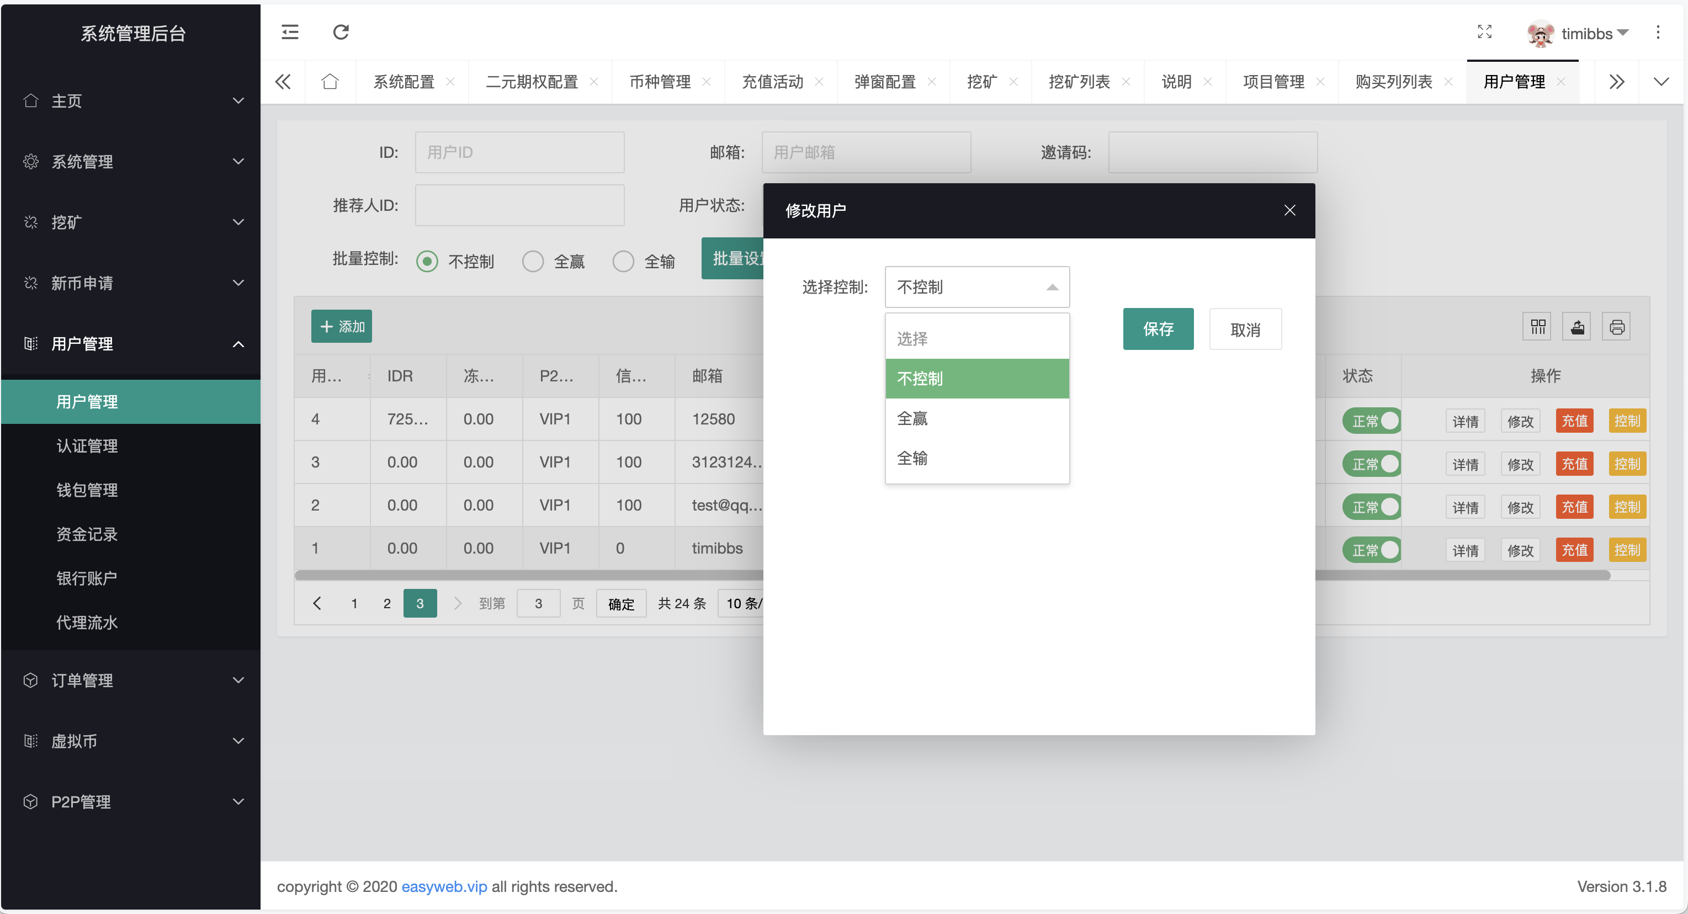Image resolution: width=1688 pixels, height=914 pixels.
Task: Open column display settings with the grid icon
Action: [x=1537, y=326]
